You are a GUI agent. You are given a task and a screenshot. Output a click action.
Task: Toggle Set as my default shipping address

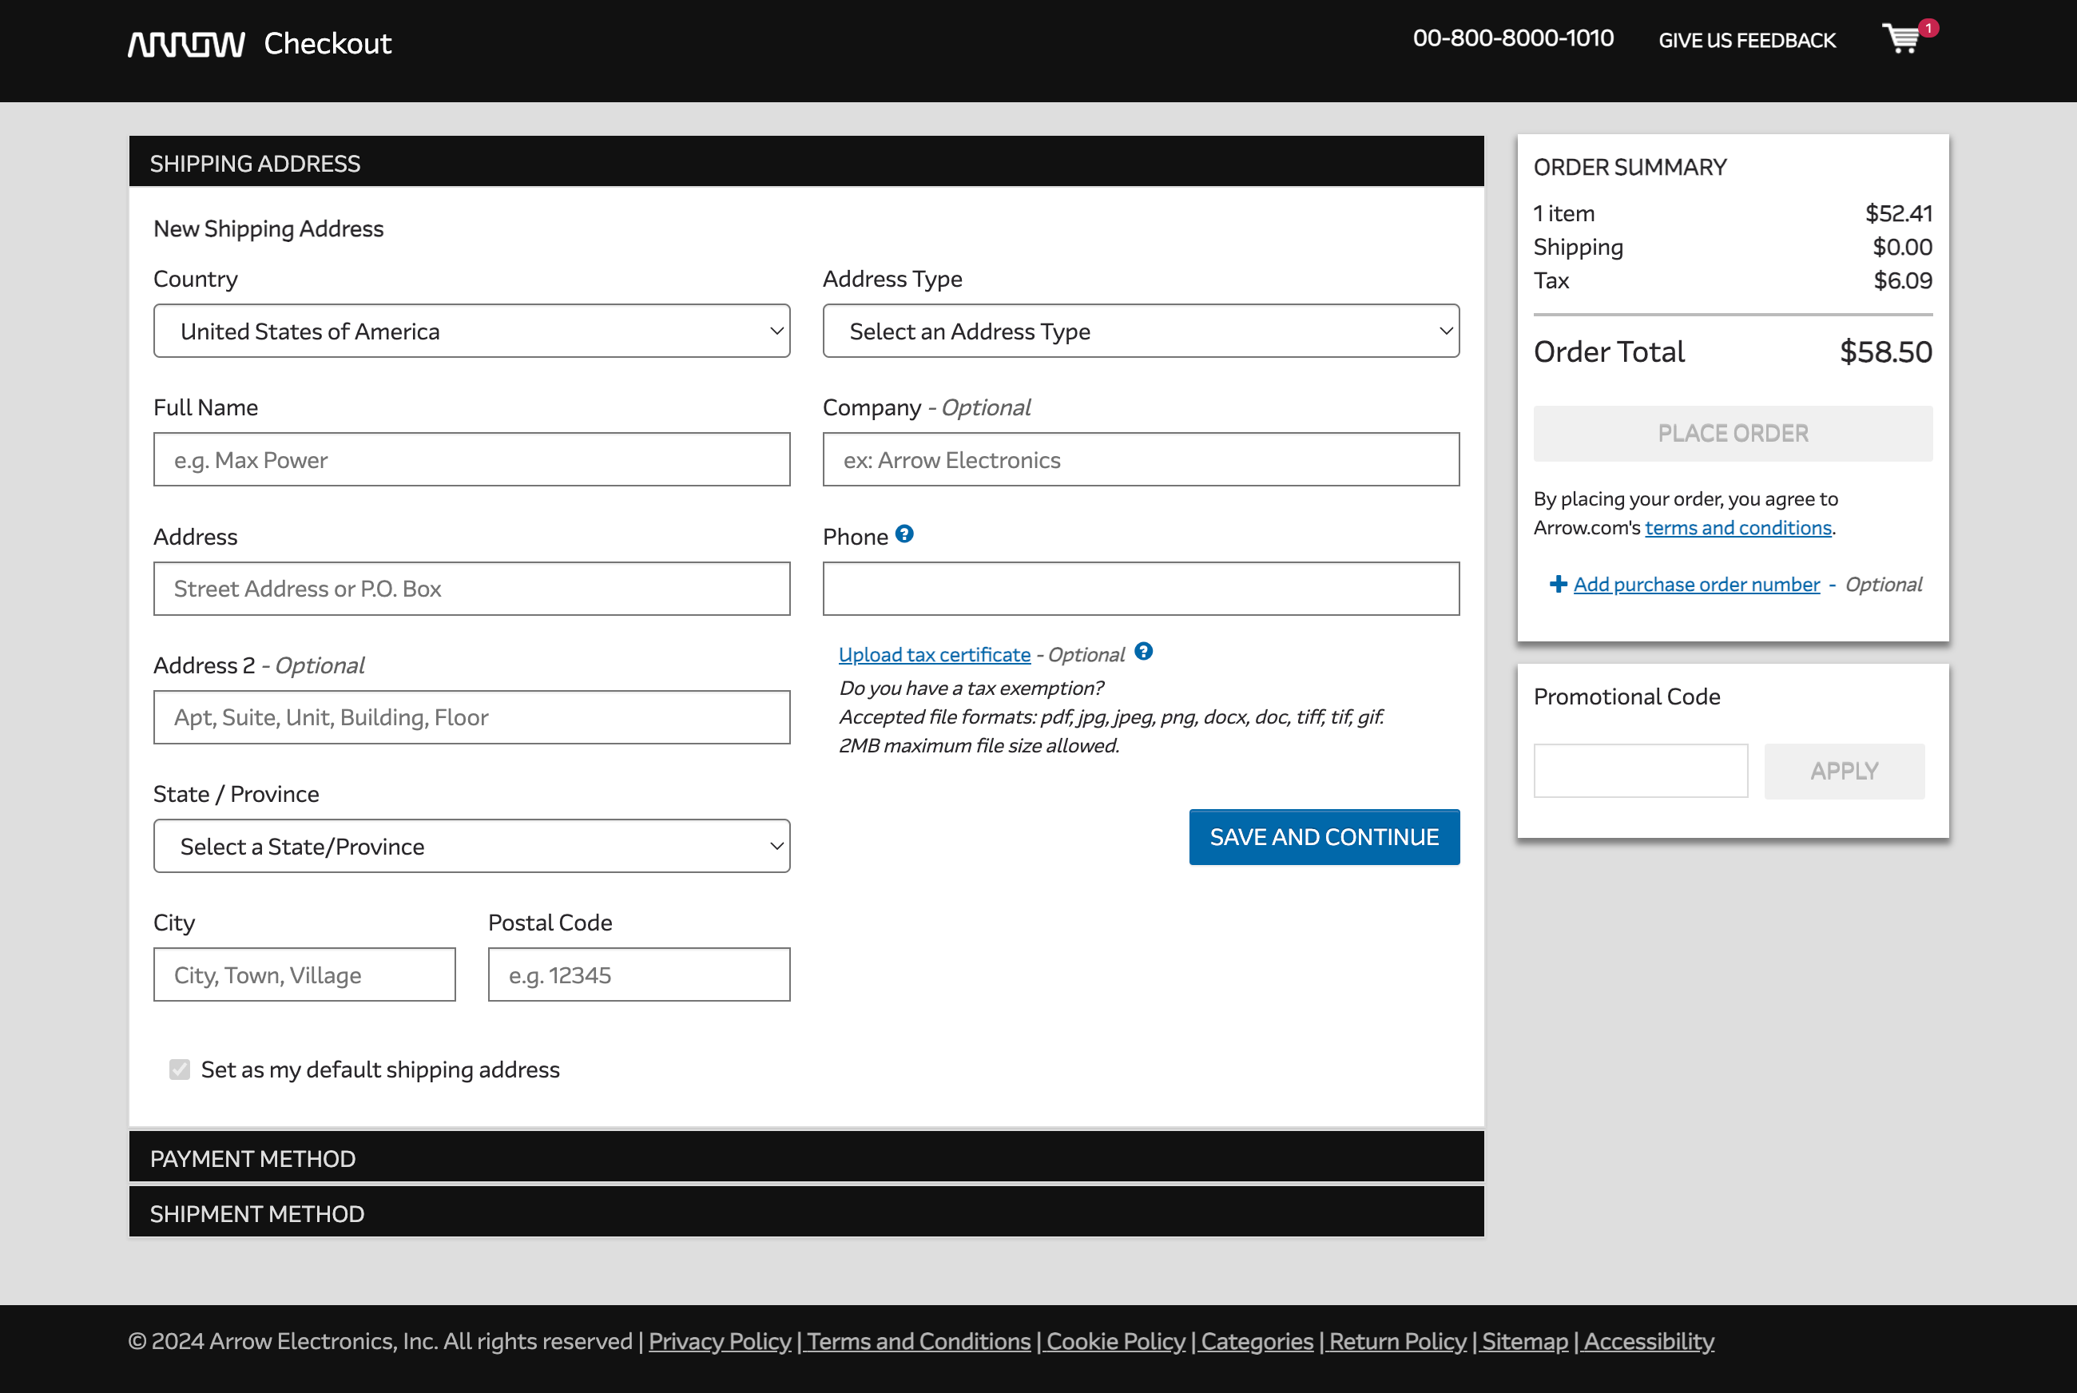pyautogui.click(x=180, y=1070)
